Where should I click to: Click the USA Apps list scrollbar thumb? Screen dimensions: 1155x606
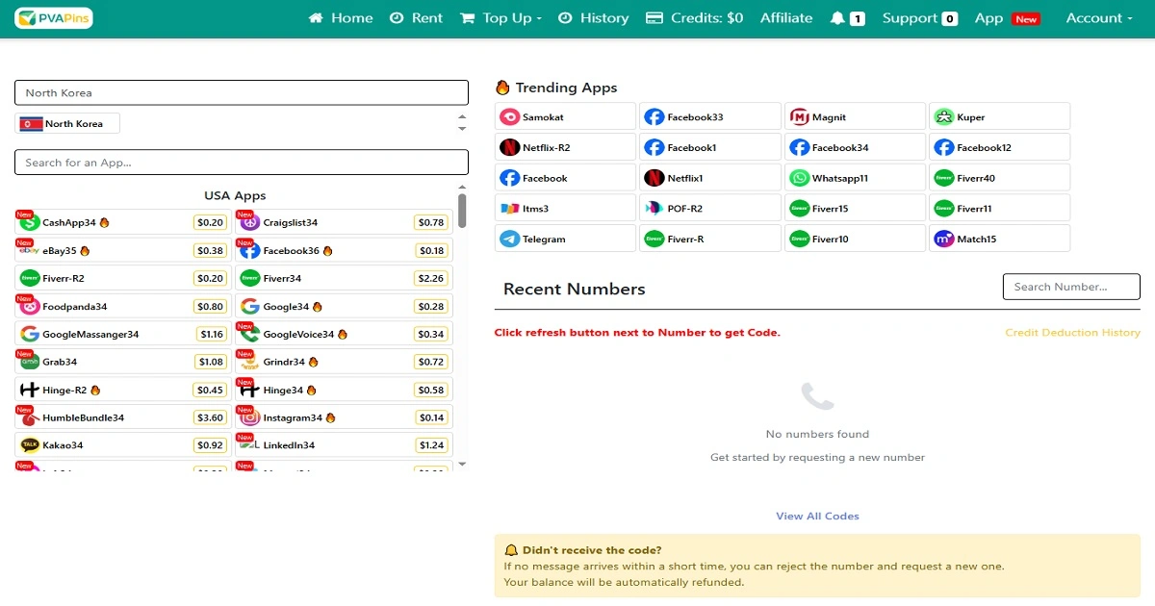[x=462, y=211]
